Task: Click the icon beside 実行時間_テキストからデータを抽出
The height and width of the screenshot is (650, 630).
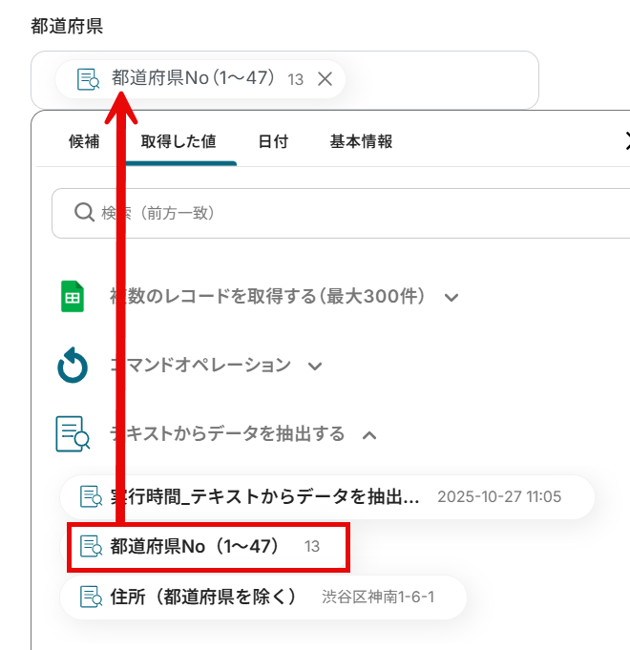Action: [x=91, y=496]
